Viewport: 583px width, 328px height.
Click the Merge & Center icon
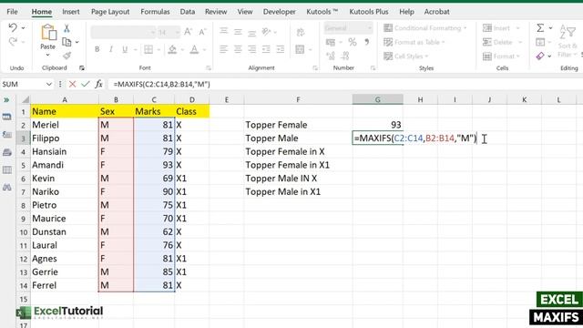300,49
